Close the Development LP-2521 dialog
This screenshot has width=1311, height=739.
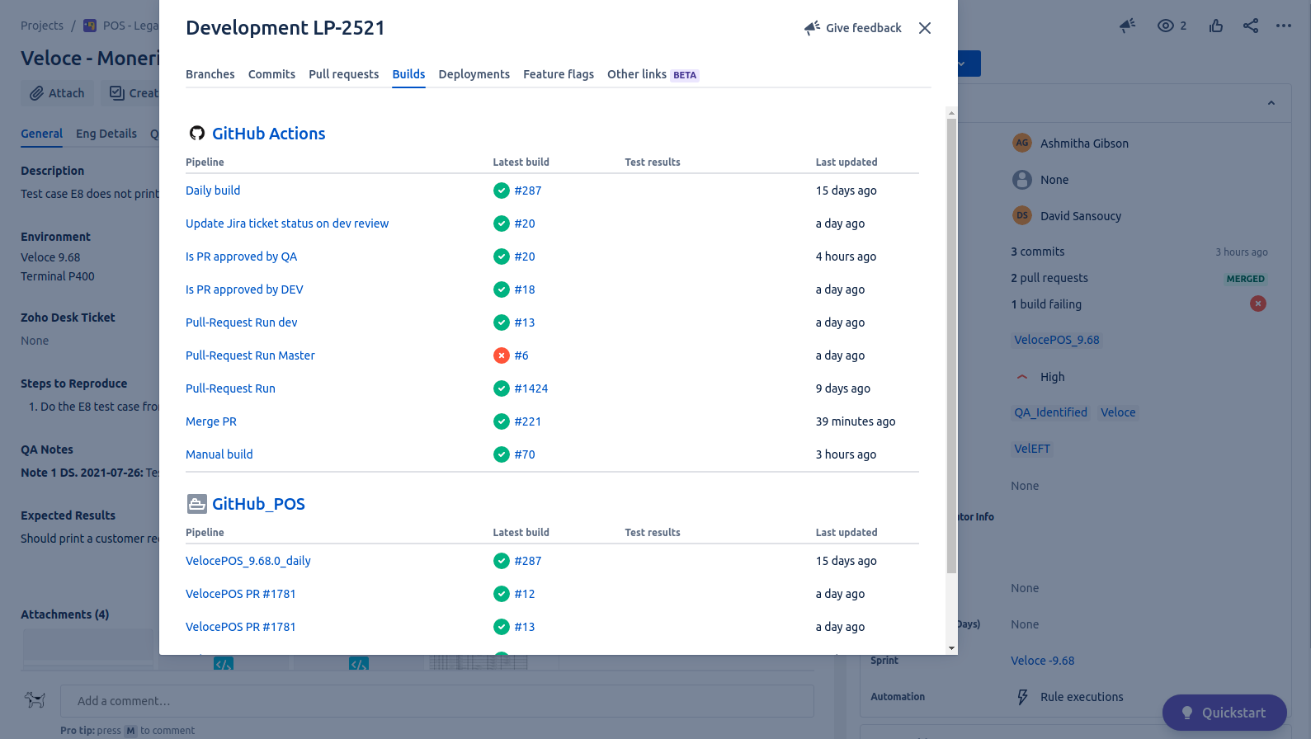pos(925,28)
